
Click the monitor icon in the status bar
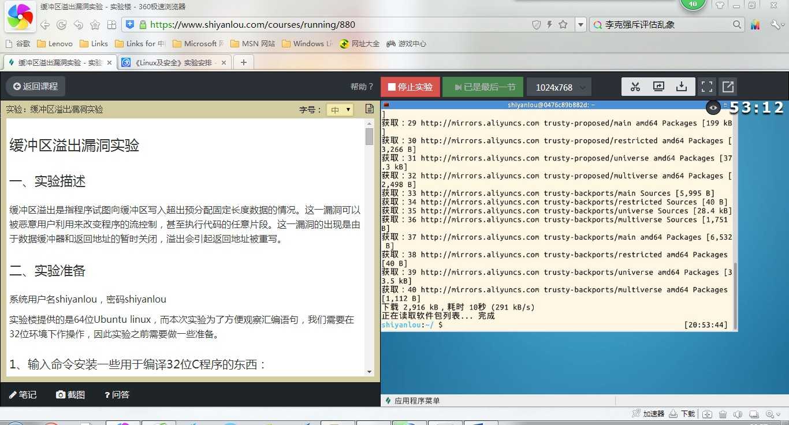click(x=754, y=414)
